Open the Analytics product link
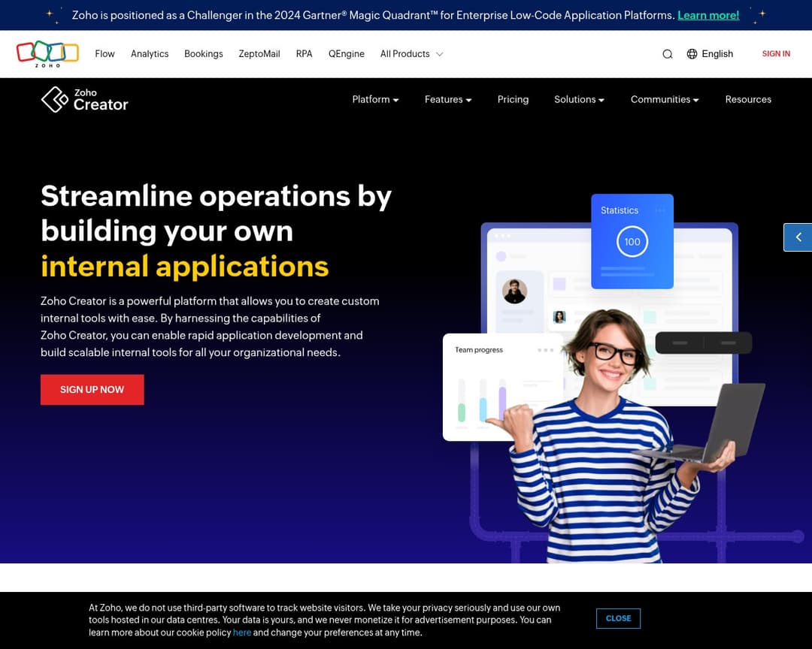 pos(150,54)
